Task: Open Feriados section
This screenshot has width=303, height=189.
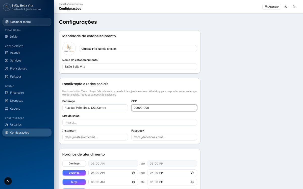Action: point(27,77)
